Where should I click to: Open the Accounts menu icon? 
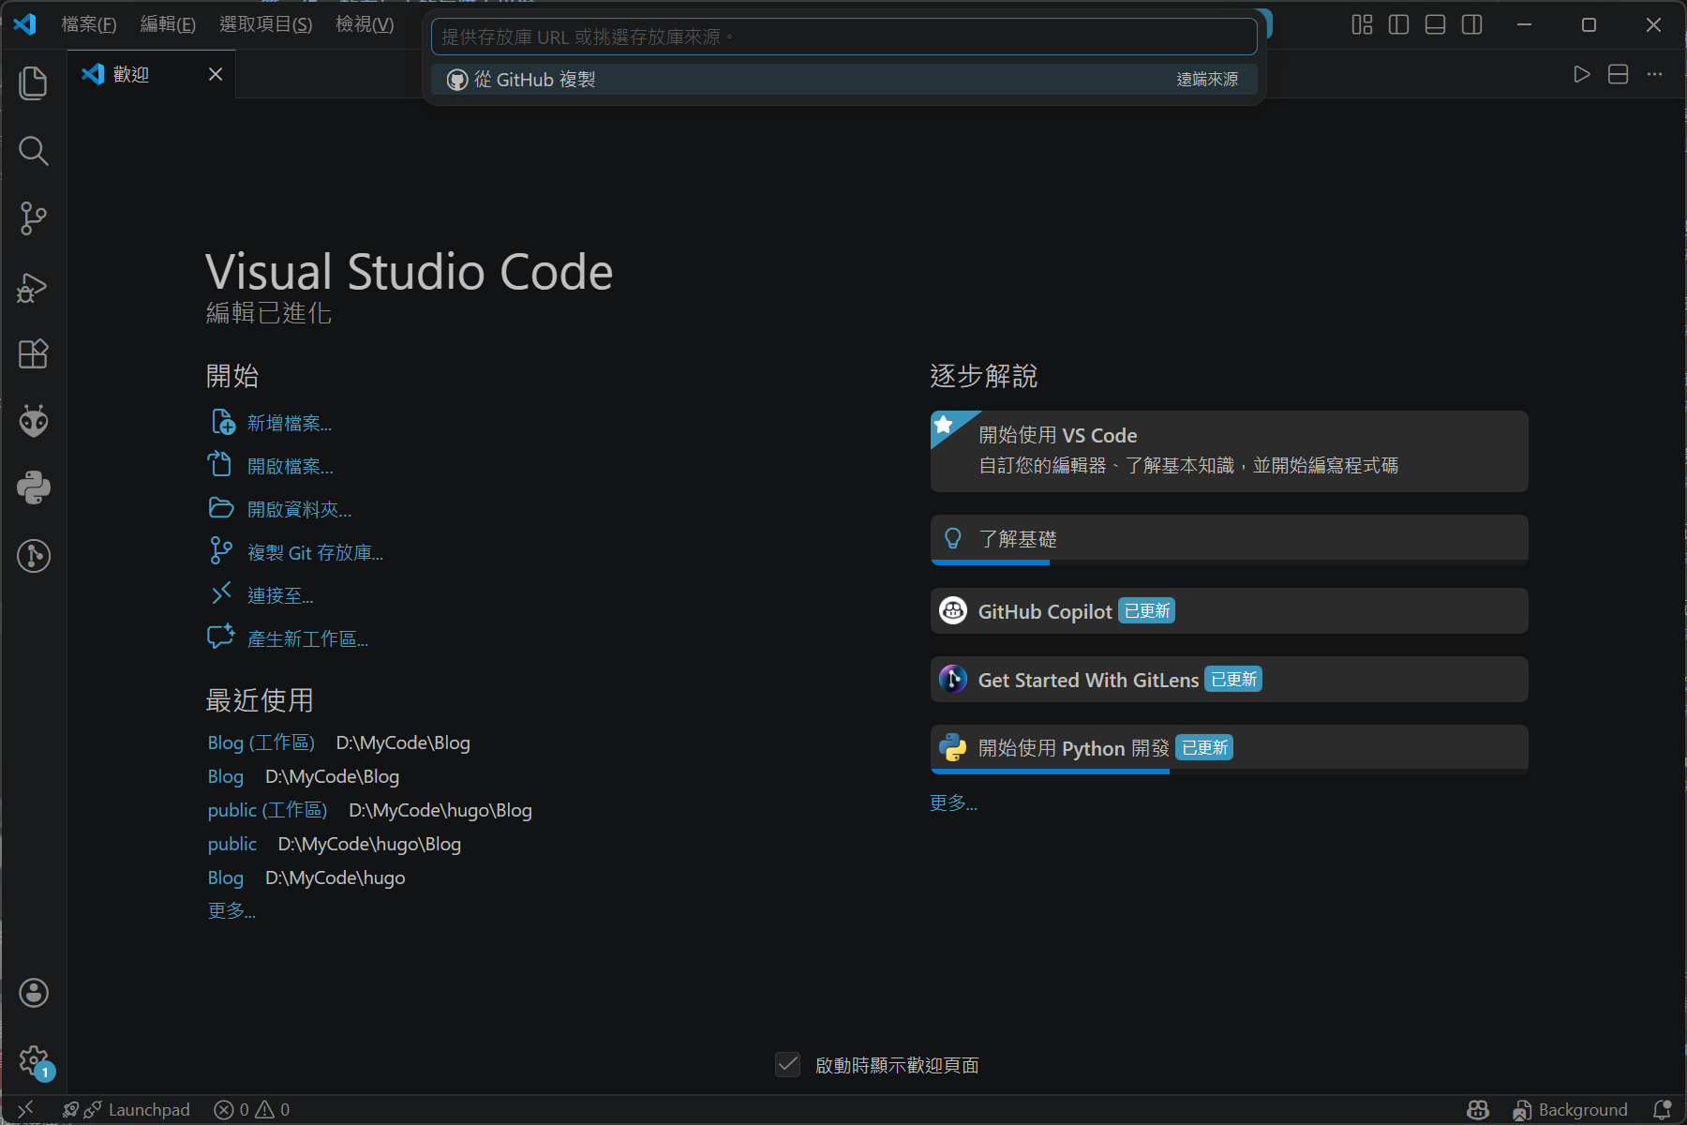(34, 993)
